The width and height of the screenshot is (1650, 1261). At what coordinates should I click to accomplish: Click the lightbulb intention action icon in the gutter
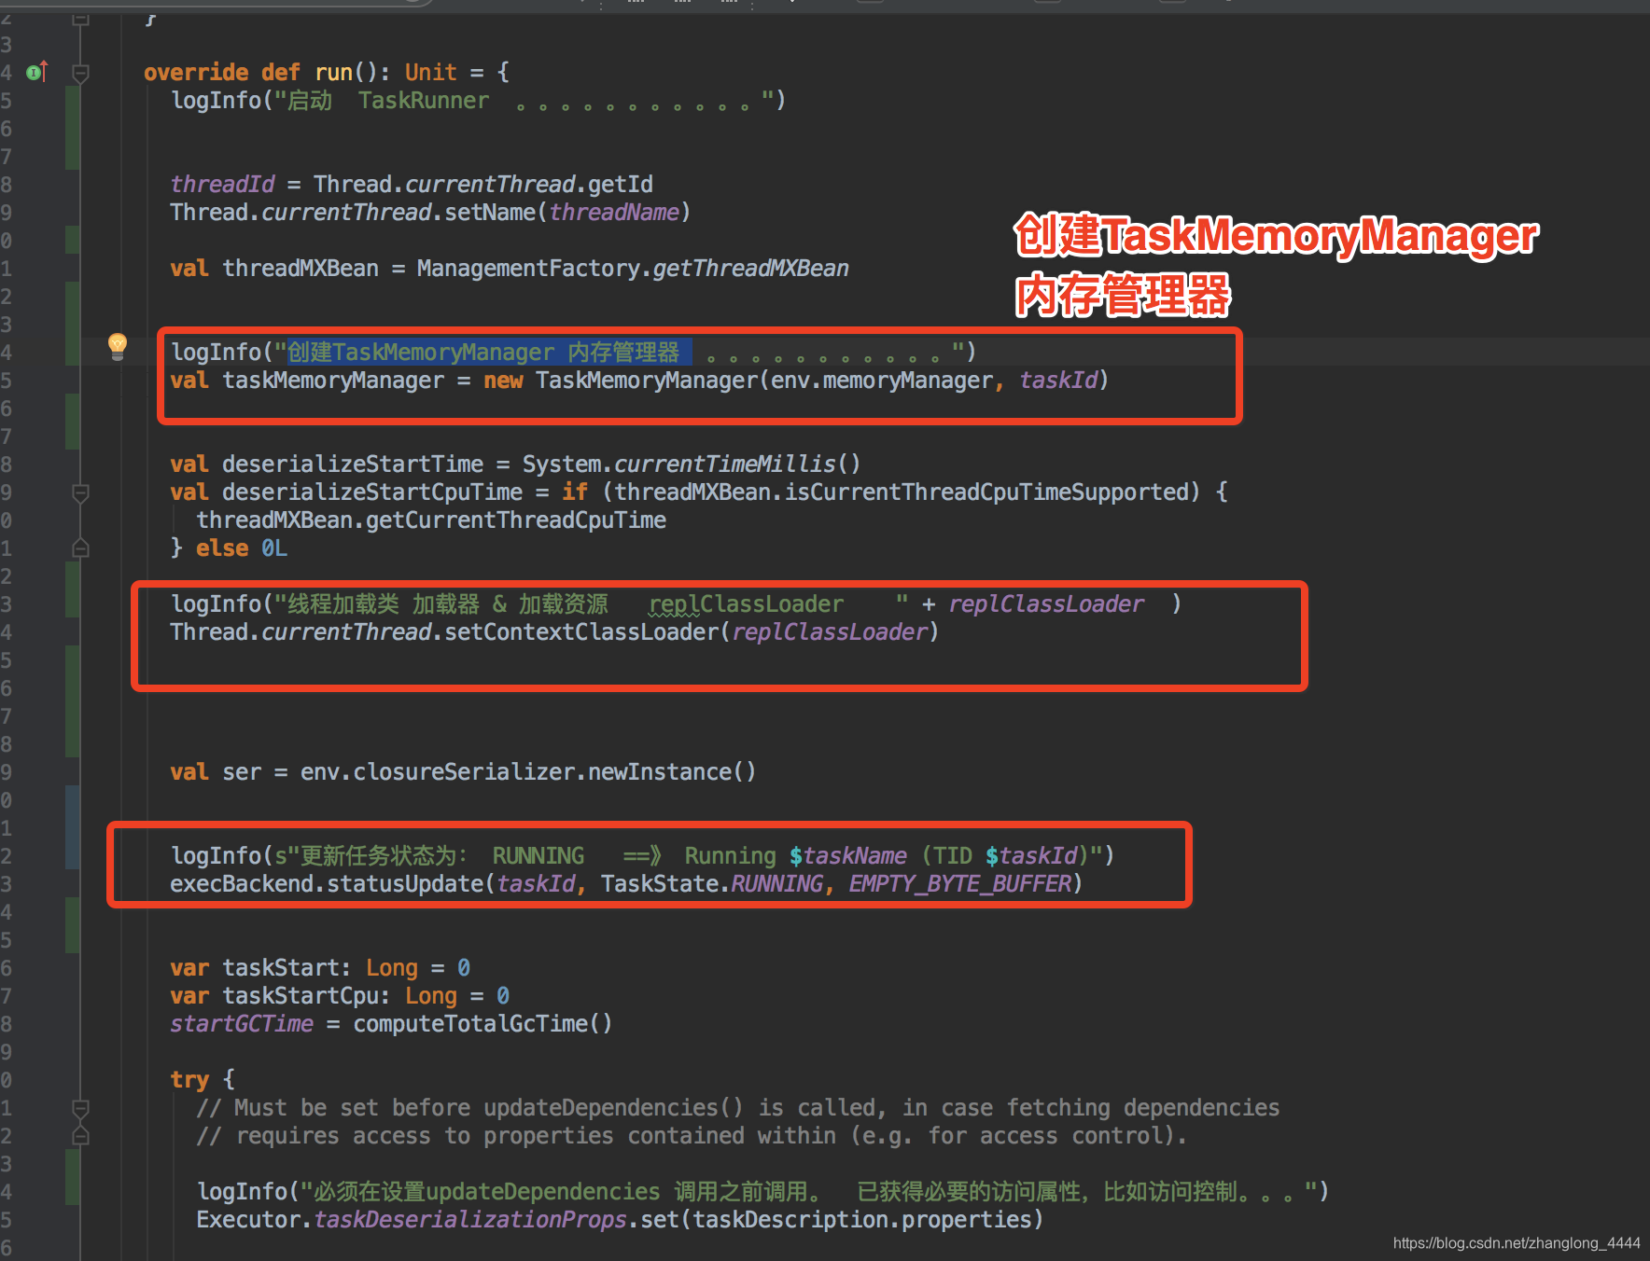(117, 345)
